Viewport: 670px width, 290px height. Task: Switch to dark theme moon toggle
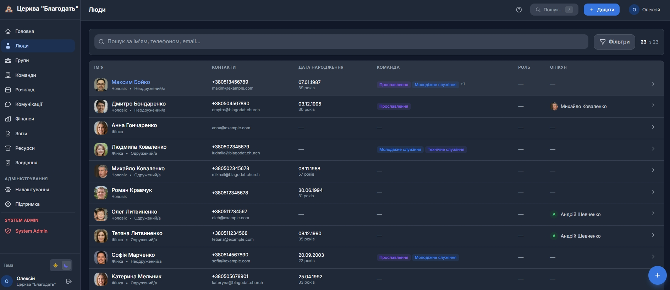(66, 265)
